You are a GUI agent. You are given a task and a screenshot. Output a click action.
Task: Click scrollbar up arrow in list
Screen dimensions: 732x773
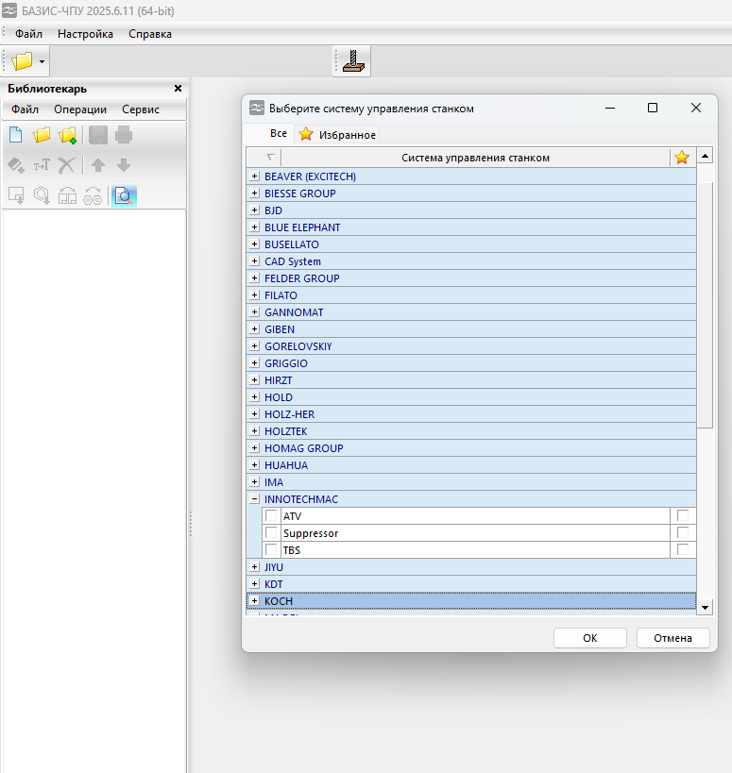705,156
